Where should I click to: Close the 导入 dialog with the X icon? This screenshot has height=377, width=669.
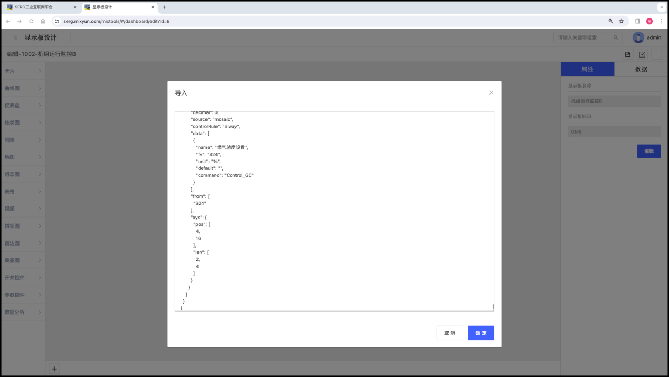pyautogui.click(x=491, y=93)
